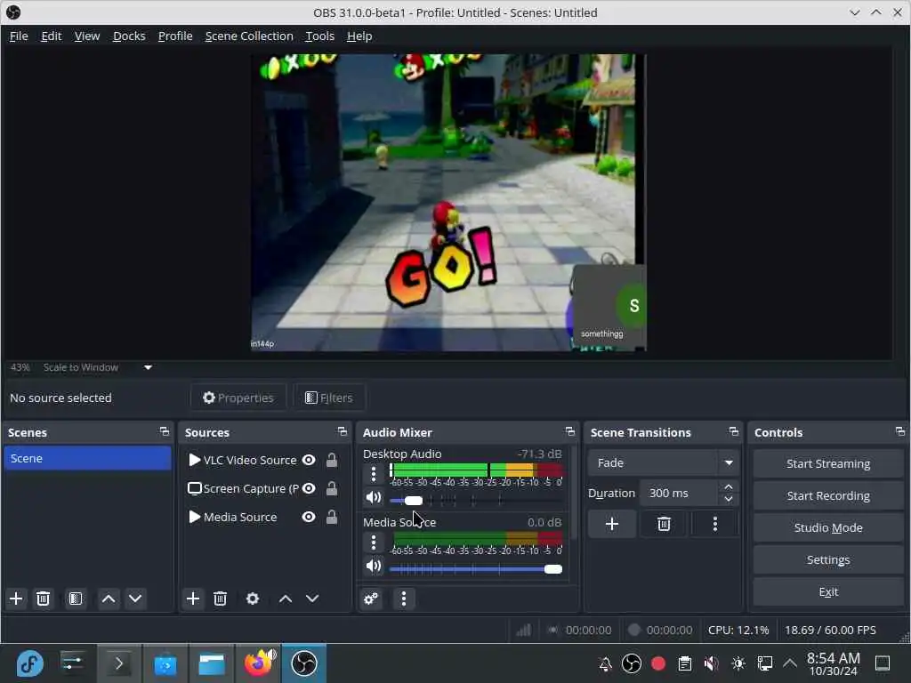Pop out the Sources dock
Screen dimensions: 911x683
(x=343, y=432)
